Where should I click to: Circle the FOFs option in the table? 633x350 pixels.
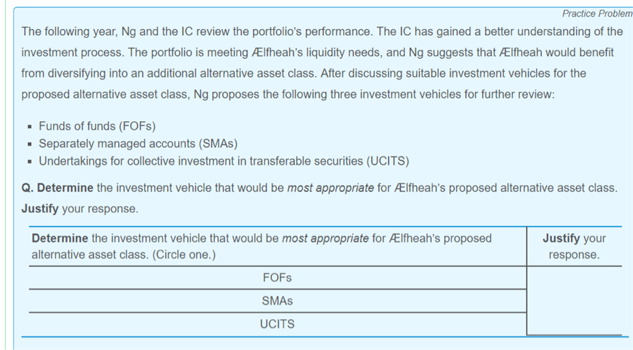coord(276,278)
